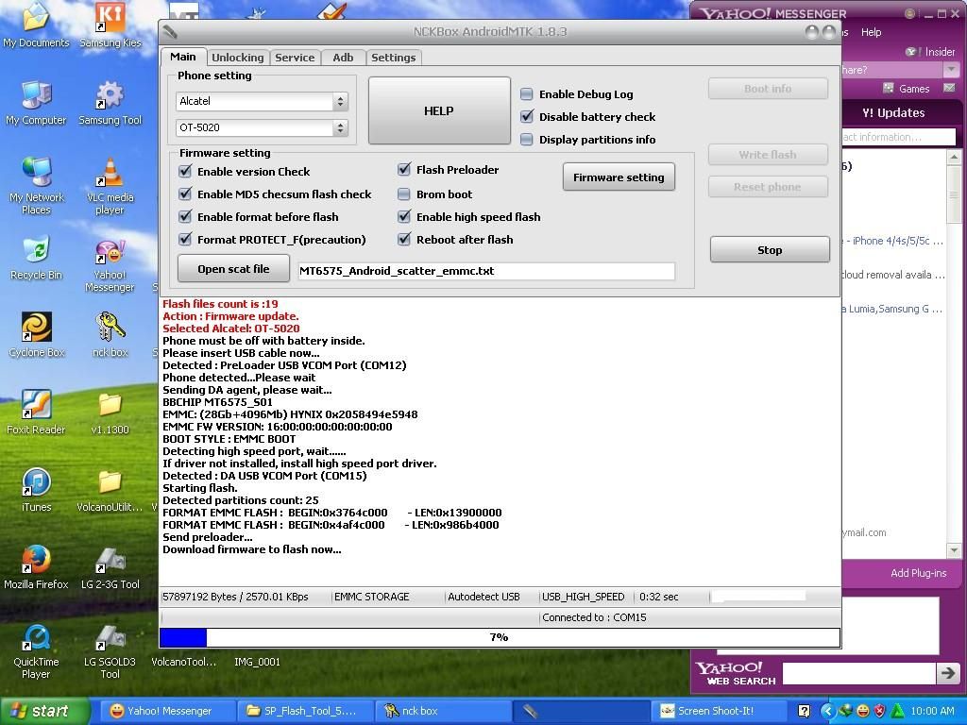967x725 pixels.
Task: Click the scatter file path field
Action: (485, 271)
